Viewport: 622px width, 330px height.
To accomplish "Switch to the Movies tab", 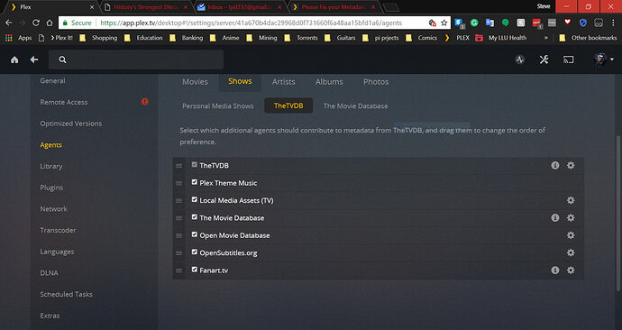I will pos(196,82).
